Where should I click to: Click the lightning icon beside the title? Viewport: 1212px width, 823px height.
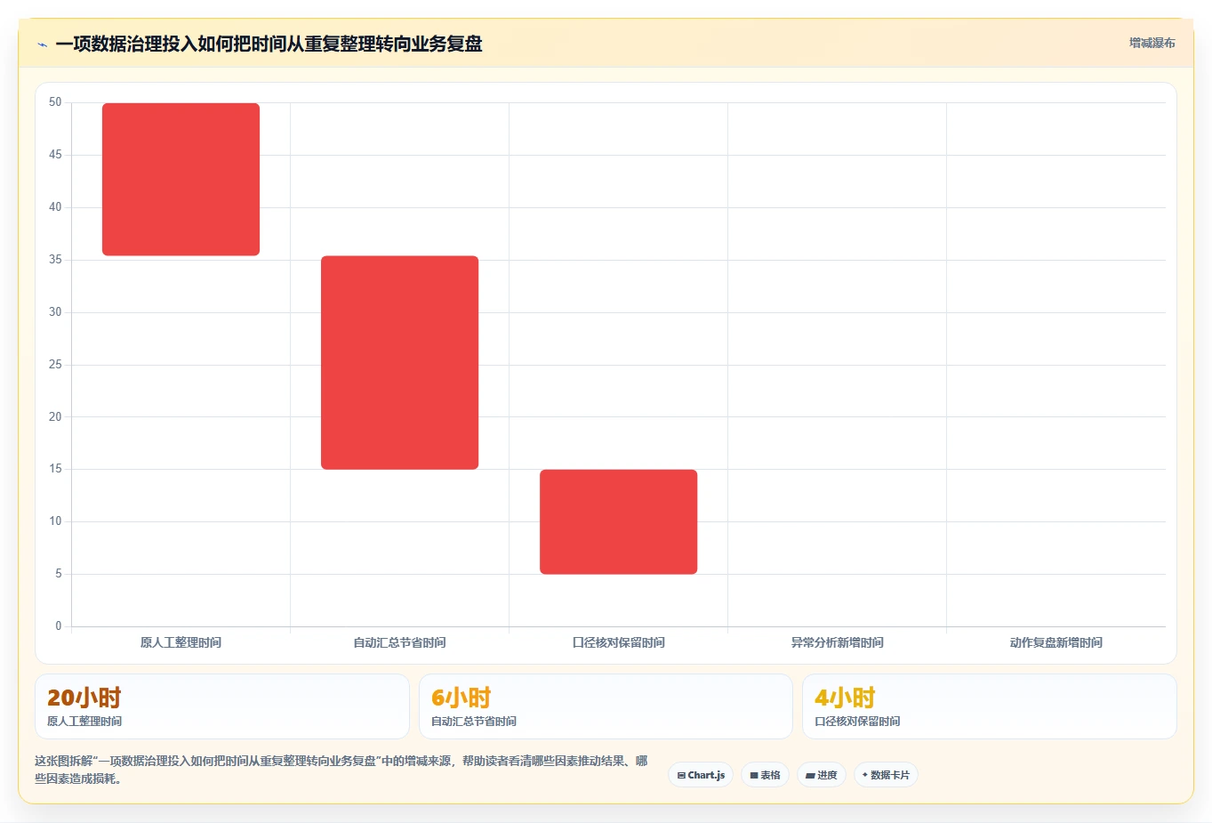tap(42, 44)
